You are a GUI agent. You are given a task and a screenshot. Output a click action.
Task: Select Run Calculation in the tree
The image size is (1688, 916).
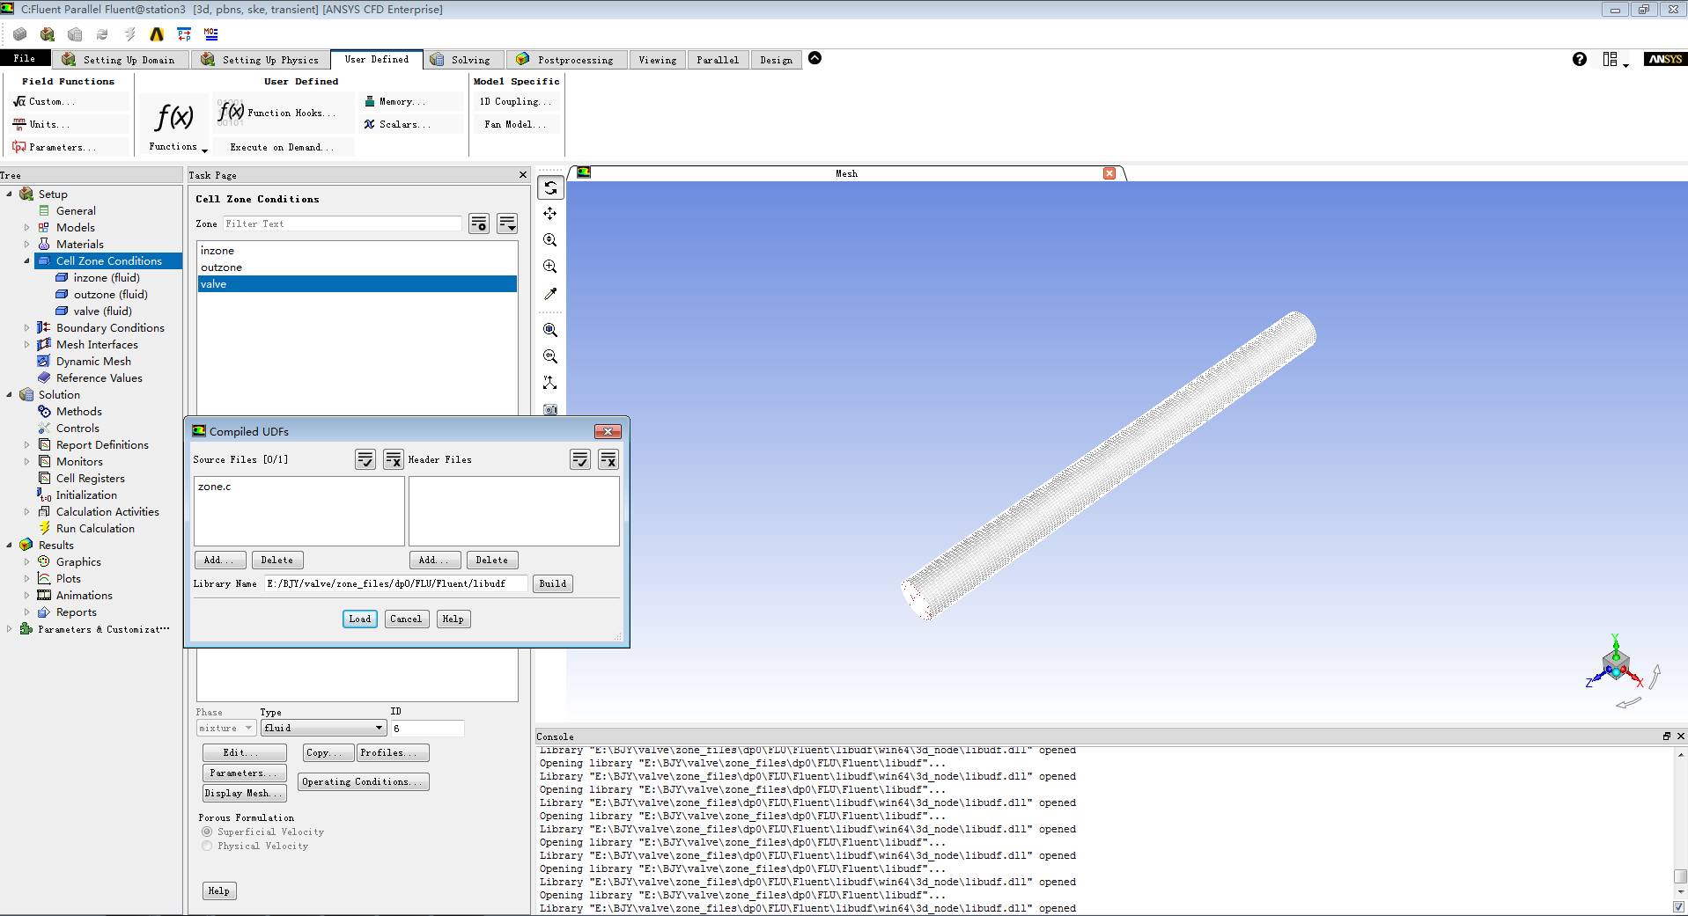pos(95,529)
